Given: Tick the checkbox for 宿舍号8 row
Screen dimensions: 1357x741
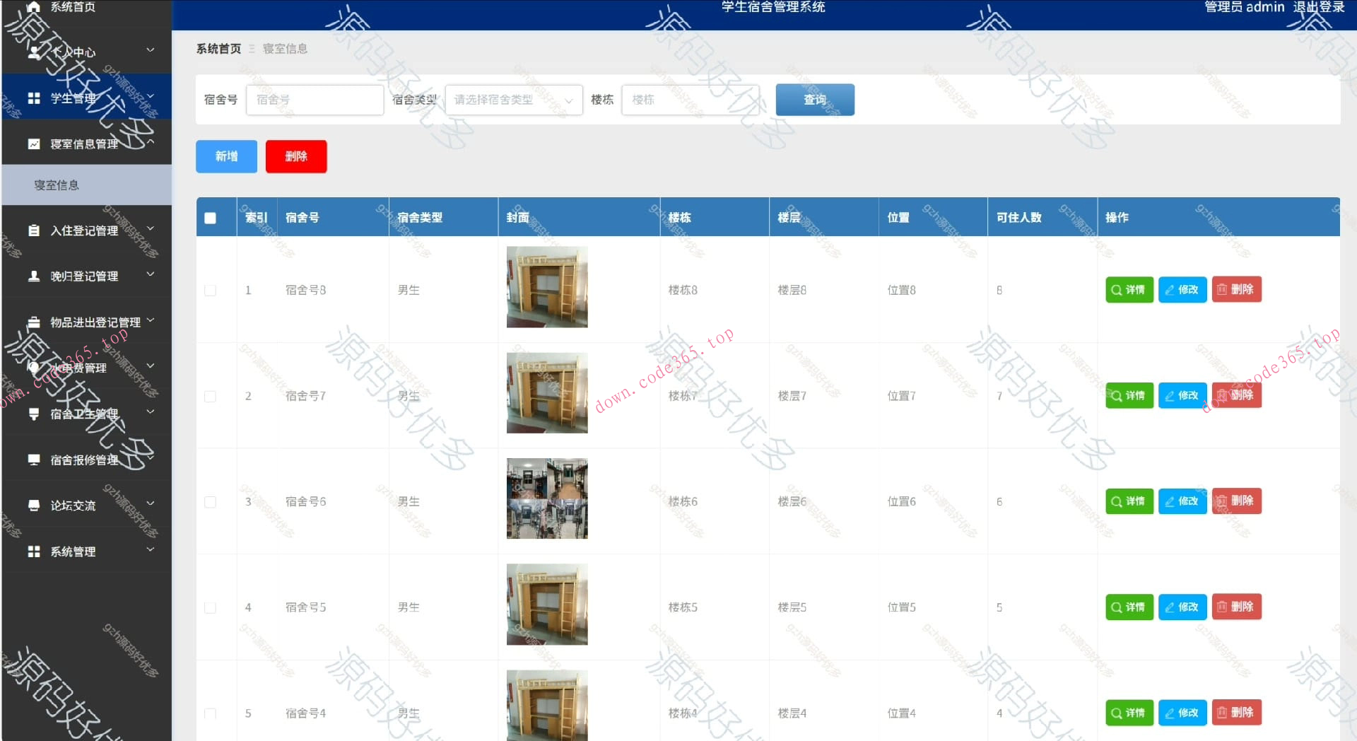Looking at the screenshot, I should (x=209, y=290).
